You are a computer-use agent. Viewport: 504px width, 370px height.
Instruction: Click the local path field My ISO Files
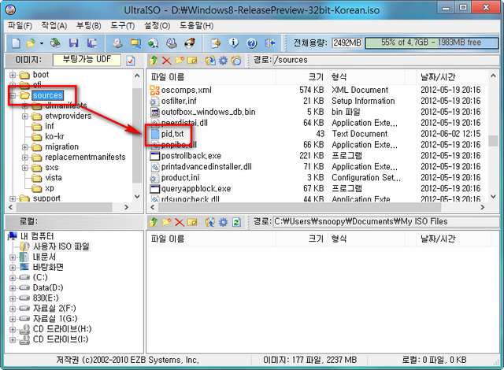(386, 222)
